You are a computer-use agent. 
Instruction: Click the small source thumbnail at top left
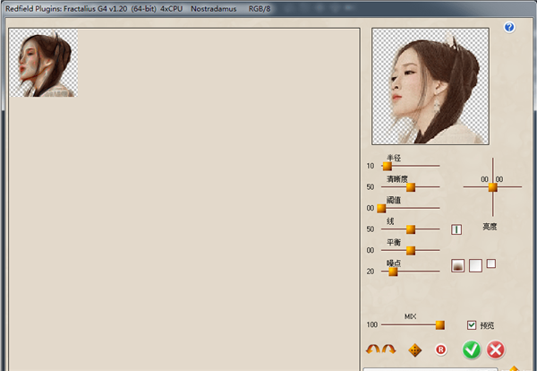(43, 63)
